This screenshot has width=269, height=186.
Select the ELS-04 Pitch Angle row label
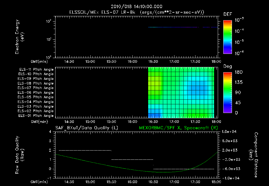pos(35,102)
